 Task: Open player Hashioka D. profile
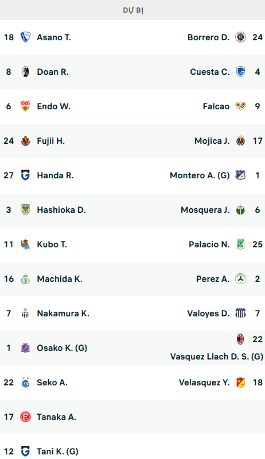click(x=61, y=210)
